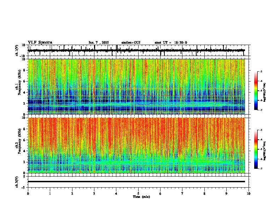Click the "Time (min)" x-axis label
This screenshot has height=217, width=280.
[141, 197]
